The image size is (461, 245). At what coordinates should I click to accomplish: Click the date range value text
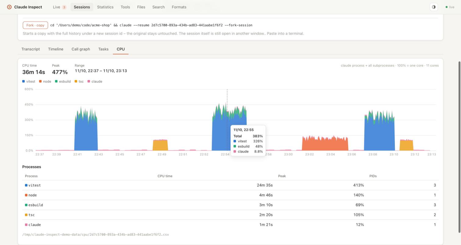tap(101, 71)
